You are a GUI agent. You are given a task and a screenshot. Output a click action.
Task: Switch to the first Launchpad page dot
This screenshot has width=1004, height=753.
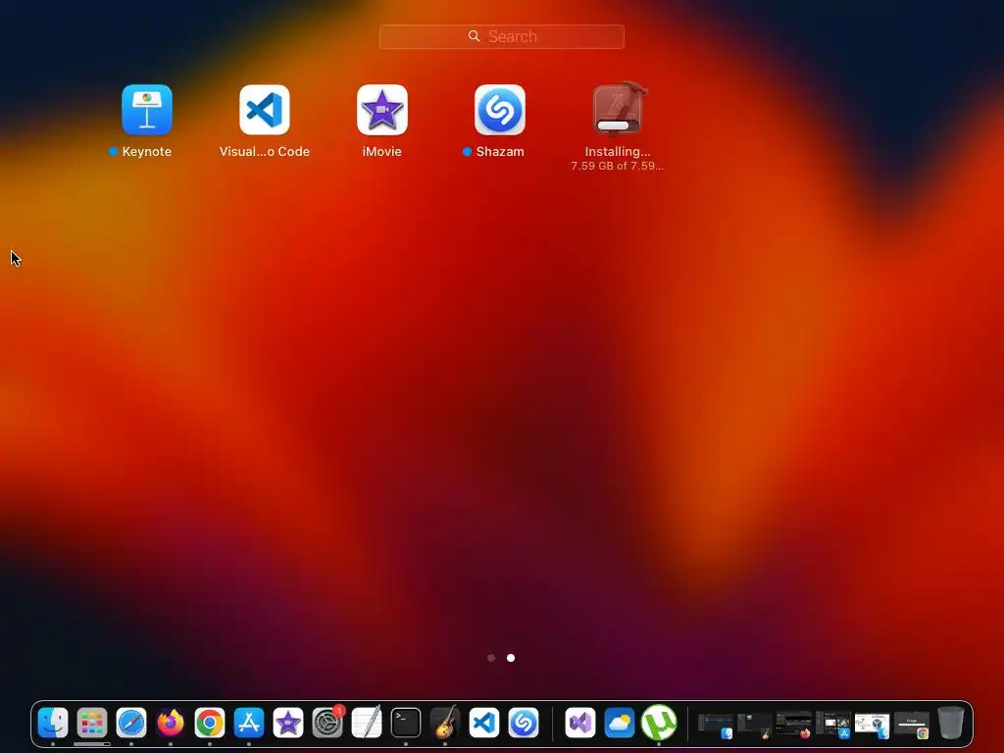pyautogui.click(x=491, y=658)
